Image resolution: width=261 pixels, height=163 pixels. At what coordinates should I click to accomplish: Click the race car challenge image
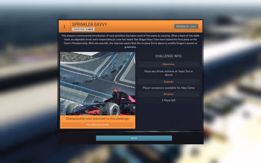[x=97, y=84]
